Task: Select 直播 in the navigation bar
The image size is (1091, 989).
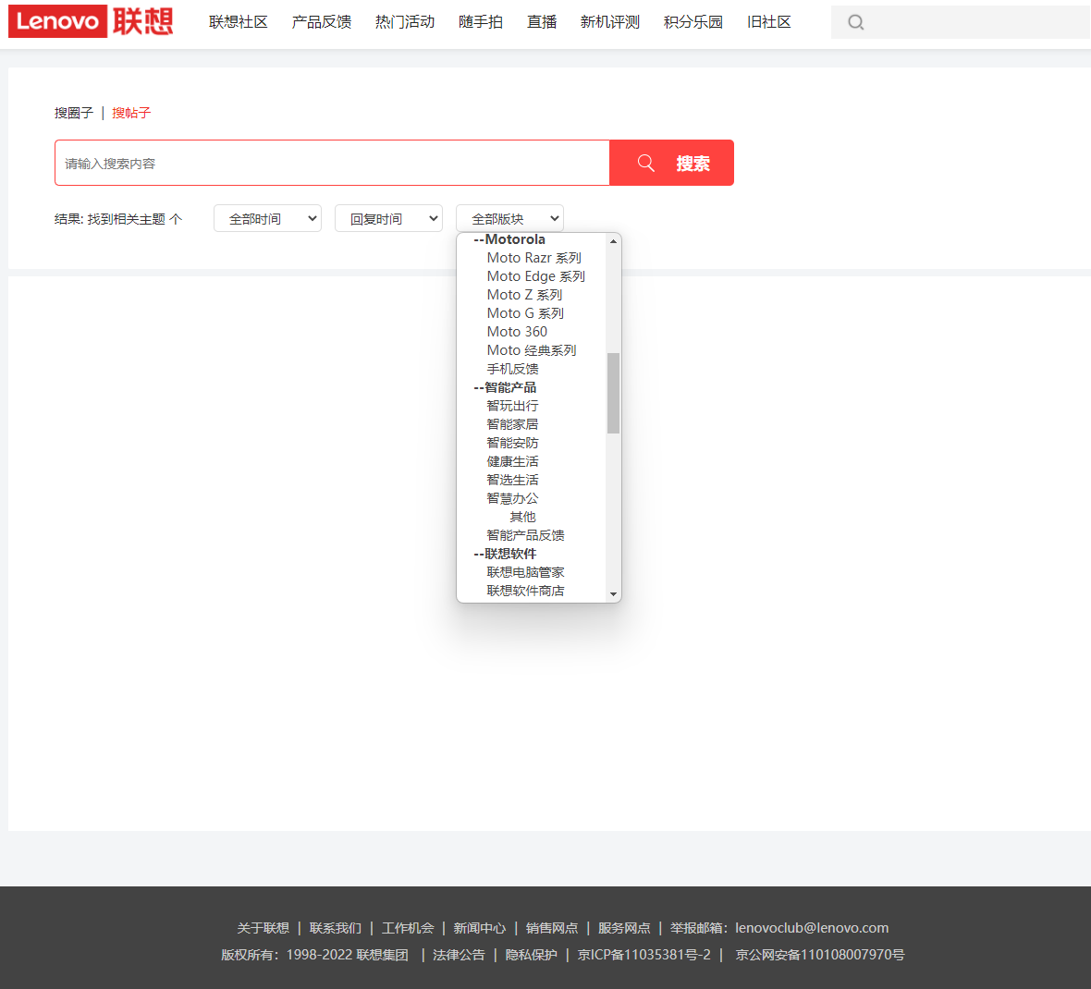Action: click(x=542, y=22)
